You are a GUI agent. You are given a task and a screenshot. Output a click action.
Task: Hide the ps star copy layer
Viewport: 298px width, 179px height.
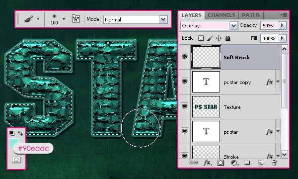pyautogui.click(x=184, y=82)
